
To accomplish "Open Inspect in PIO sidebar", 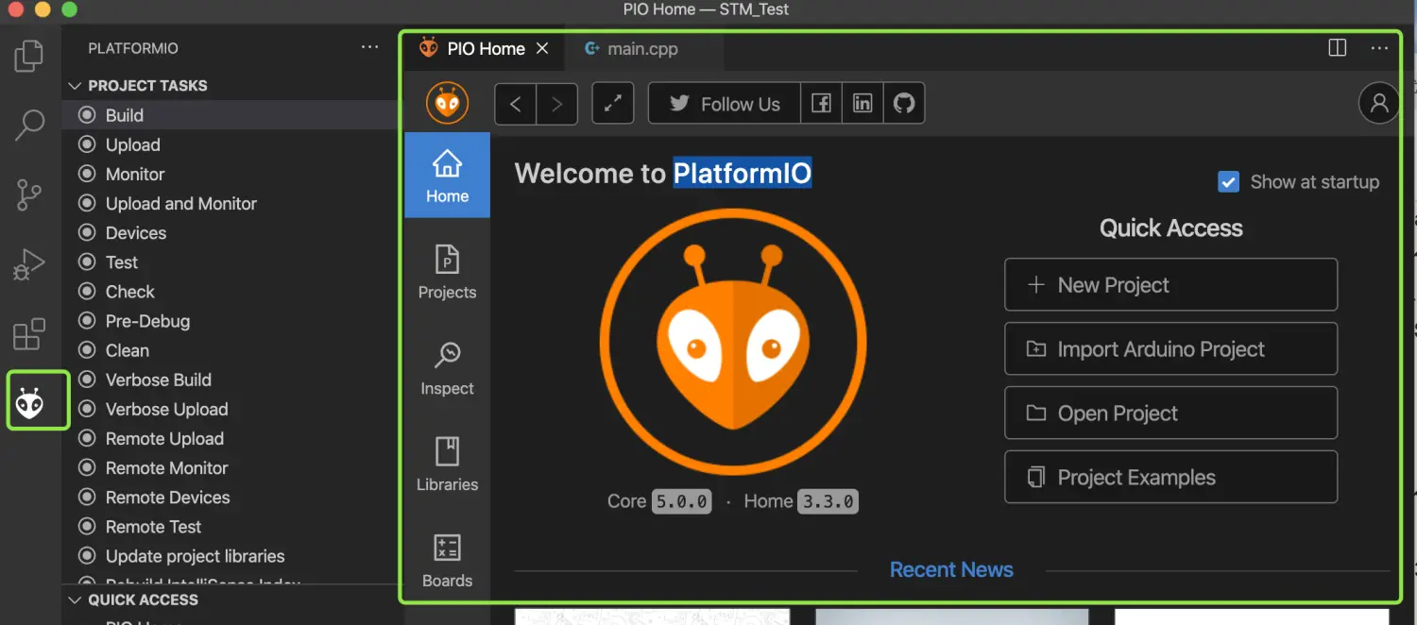I will click(448, 368).
